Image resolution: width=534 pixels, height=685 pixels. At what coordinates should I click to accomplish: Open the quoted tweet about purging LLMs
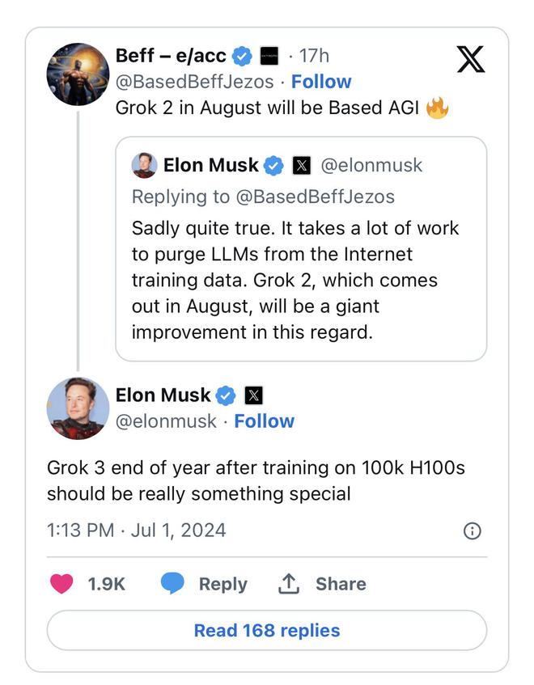tap(301, 249)
